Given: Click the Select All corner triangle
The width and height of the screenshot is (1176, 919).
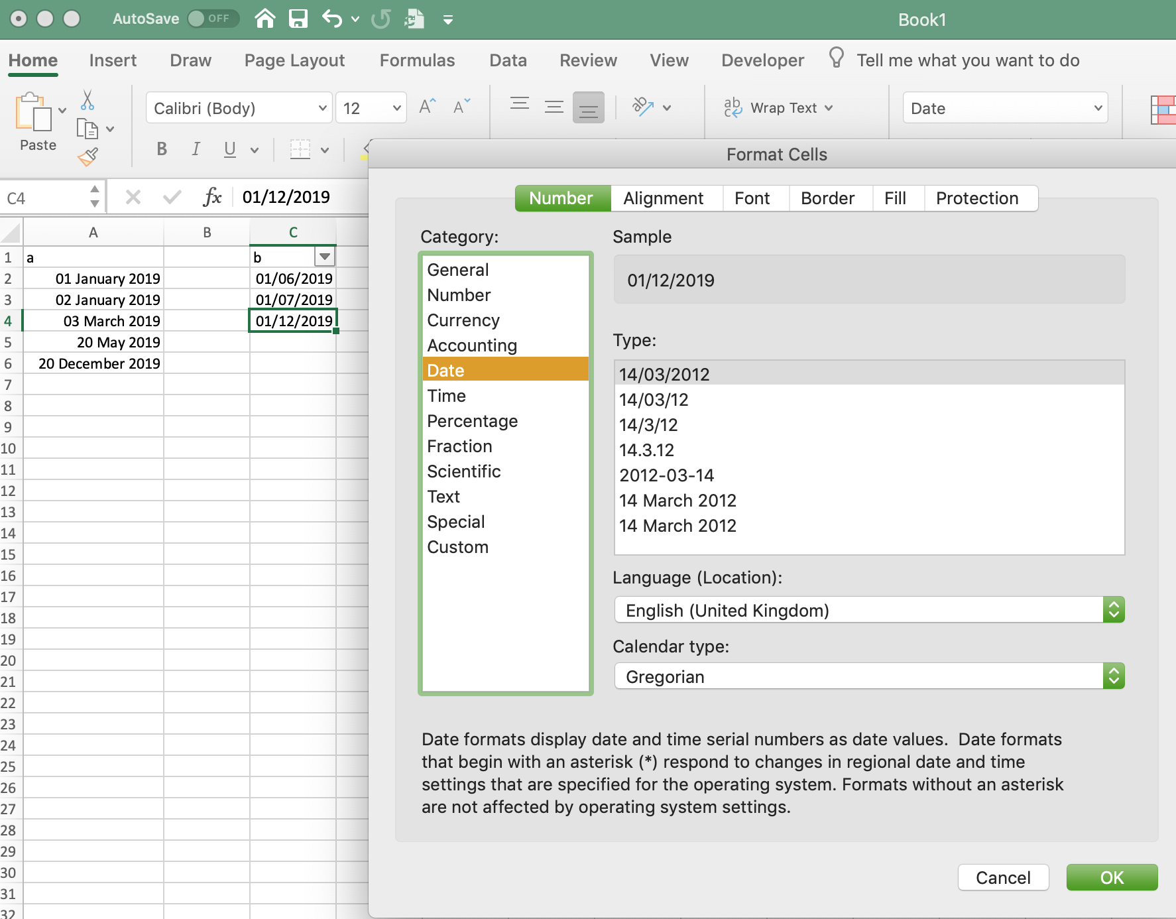Looking at the screenshot, I should tap(11, 233).
